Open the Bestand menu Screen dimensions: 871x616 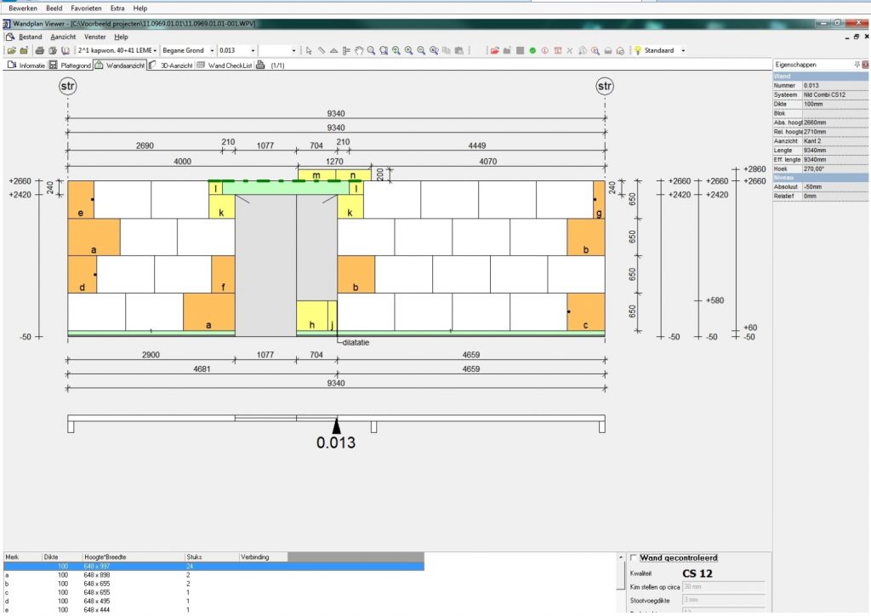pos(31,37)
